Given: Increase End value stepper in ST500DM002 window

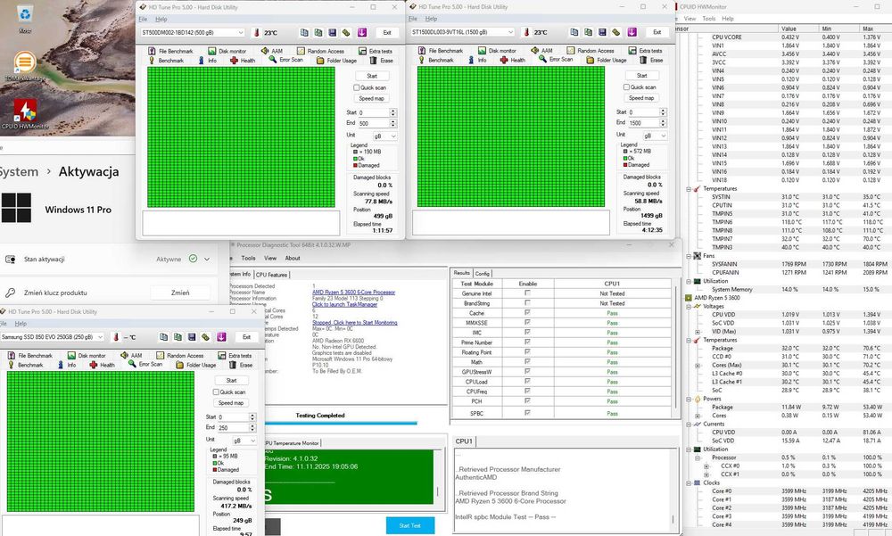Looking at the screenshot, I should [393, 121].
